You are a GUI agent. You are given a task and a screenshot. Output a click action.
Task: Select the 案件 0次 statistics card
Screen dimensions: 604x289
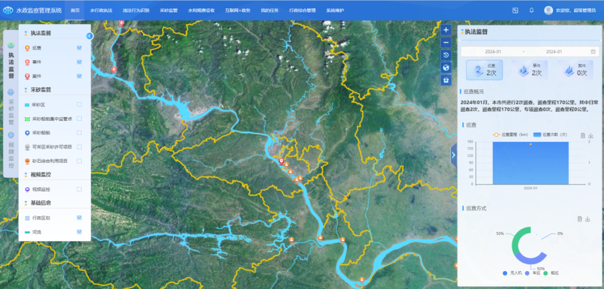pyautogui.click(x=575, y=70)
